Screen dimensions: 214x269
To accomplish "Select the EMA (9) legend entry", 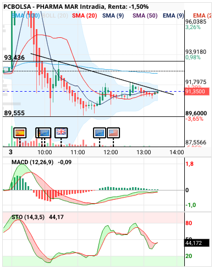I will pos(173,15).
